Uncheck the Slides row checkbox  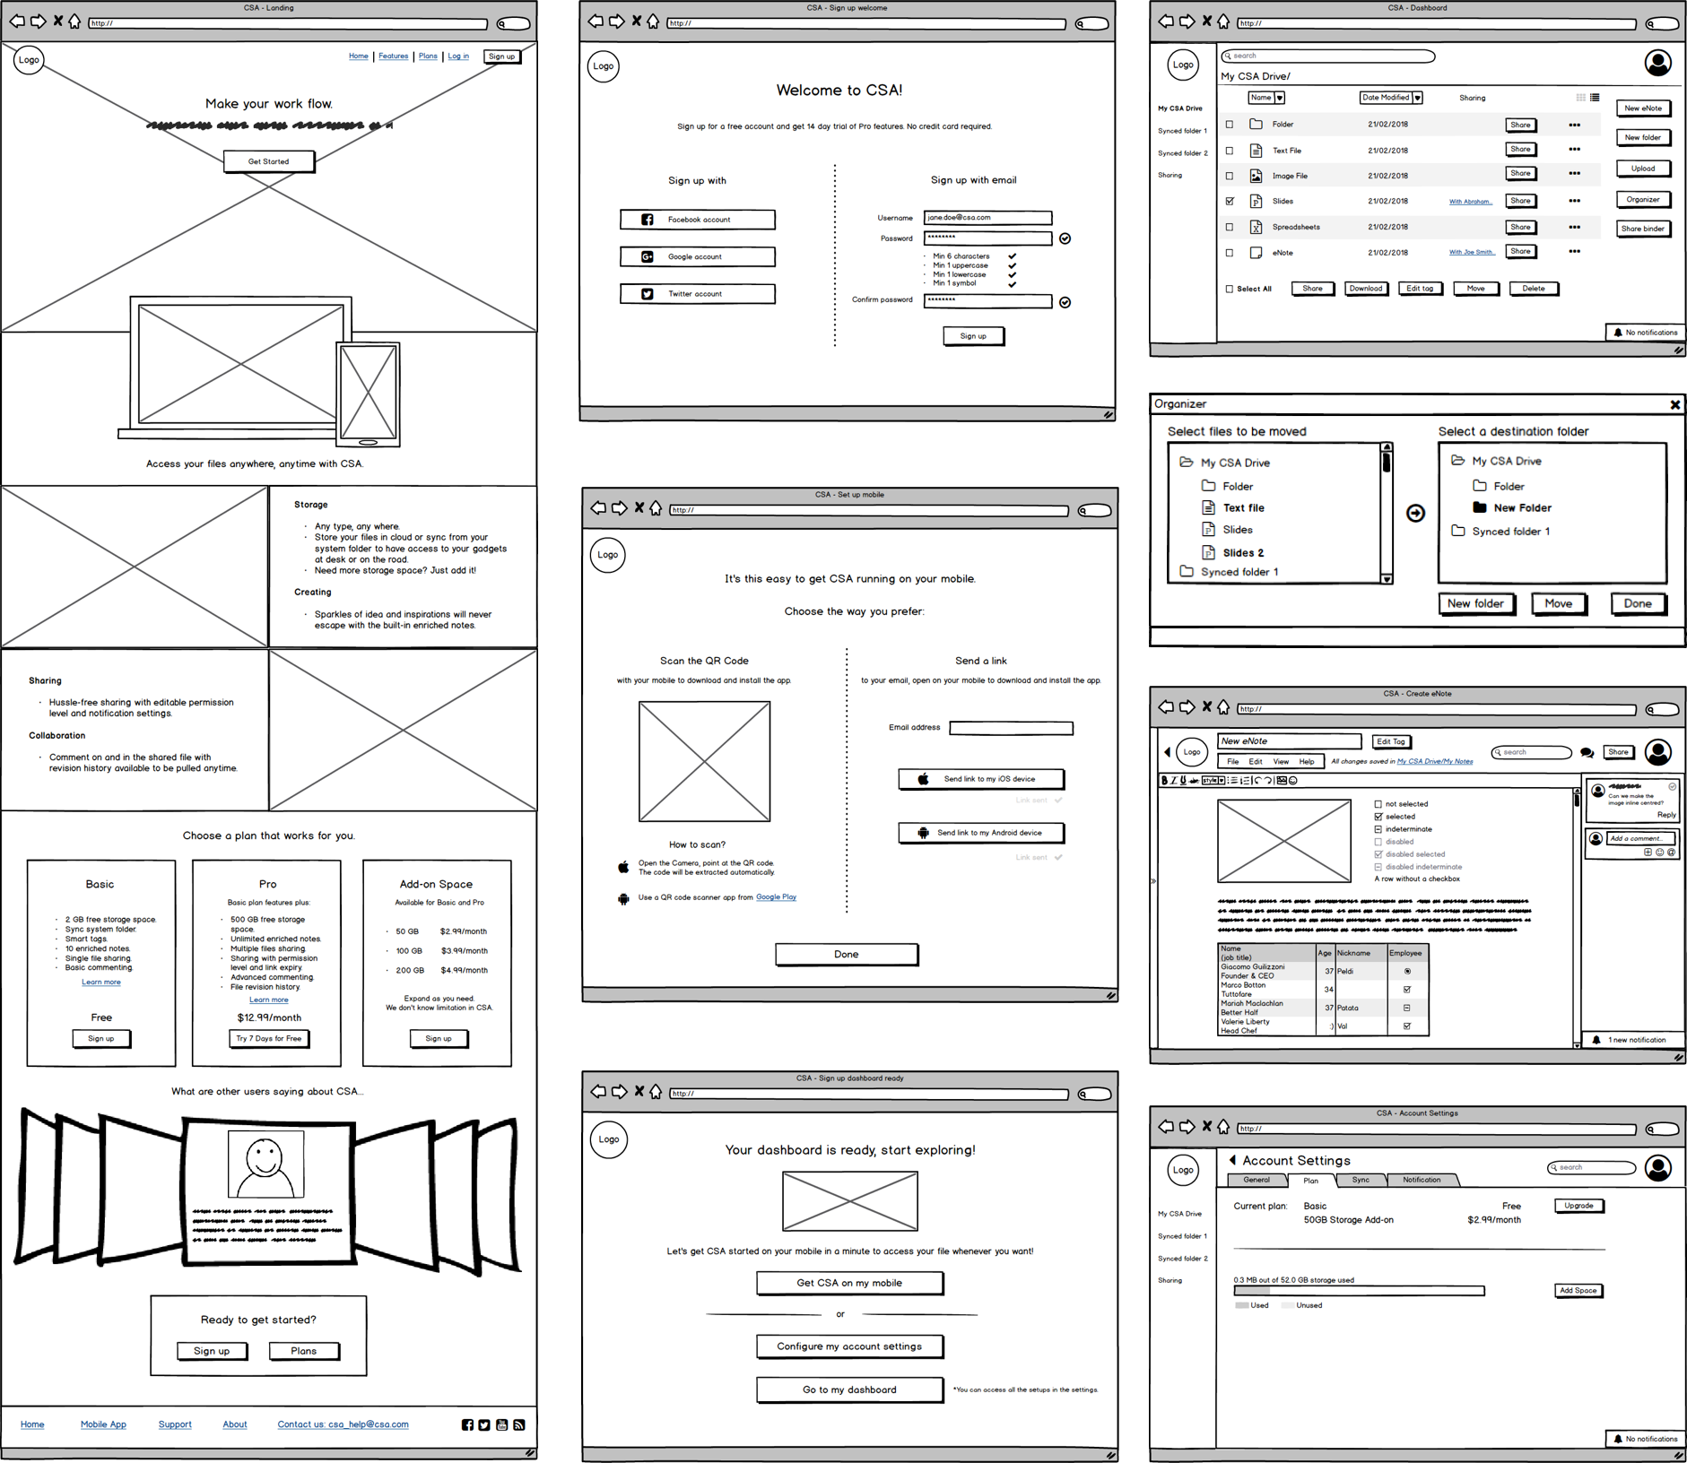pos(1230,201)
